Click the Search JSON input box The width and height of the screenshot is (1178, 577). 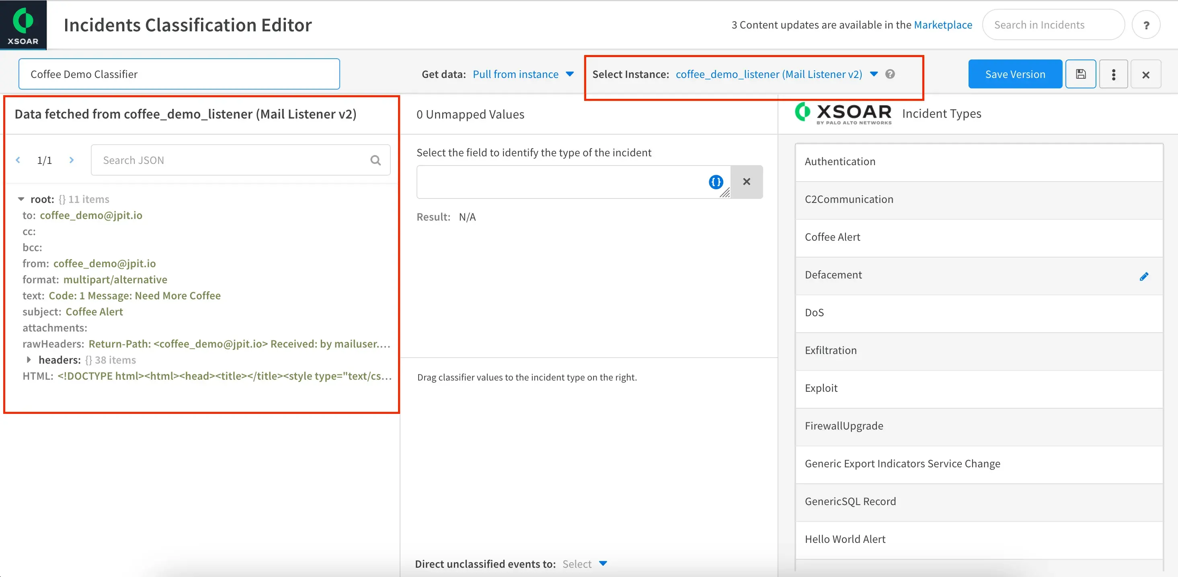click(x=240, y=160)
